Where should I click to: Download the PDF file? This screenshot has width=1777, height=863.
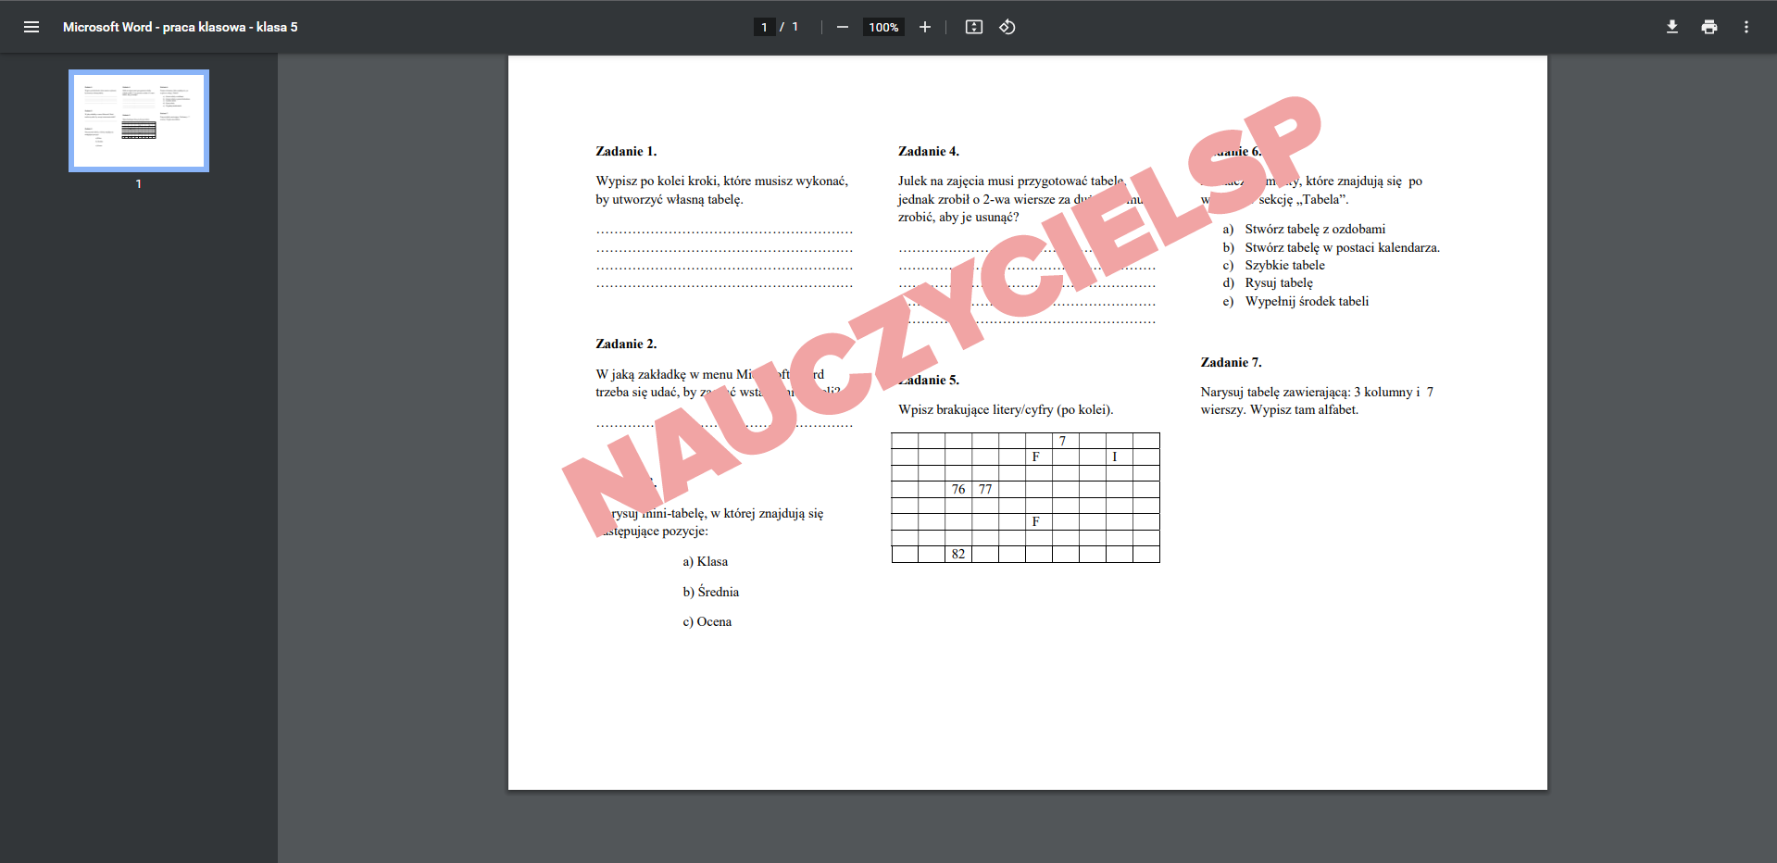(x=1671, y=27)
